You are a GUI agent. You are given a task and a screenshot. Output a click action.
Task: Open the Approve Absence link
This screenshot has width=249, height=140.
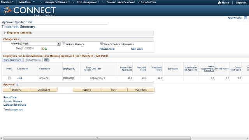pyautogui.click(x=13, y=101)
